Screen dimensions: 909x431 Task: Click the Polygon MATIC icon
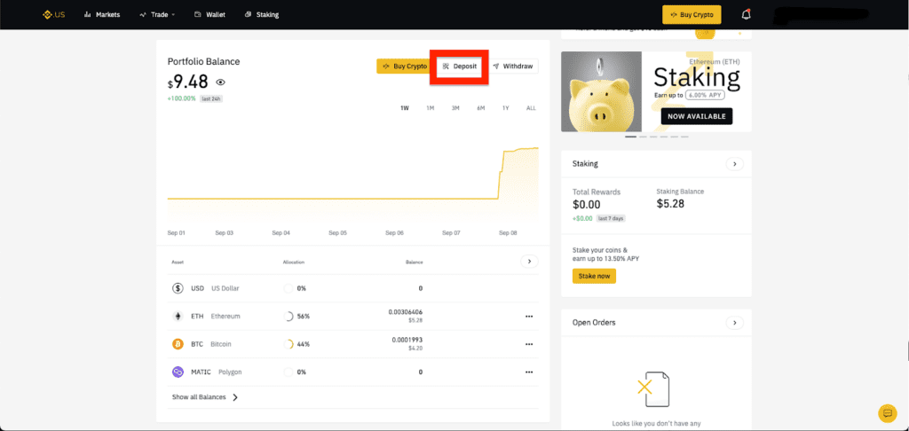coord(178,372)
